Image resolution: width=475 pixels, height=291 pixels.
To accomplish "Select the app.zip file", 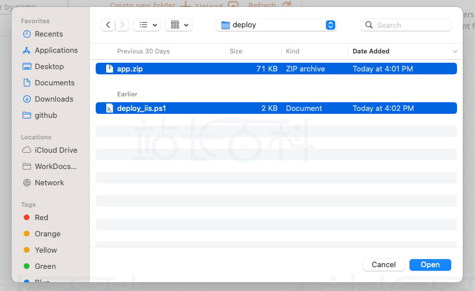I will tap(130, 69).
